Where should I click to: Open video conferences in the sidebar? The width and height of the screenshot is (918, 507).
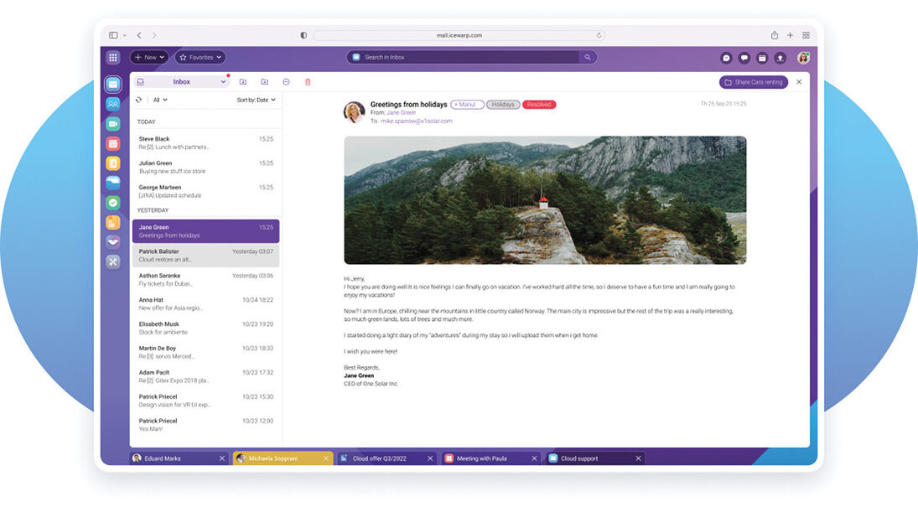113,124
